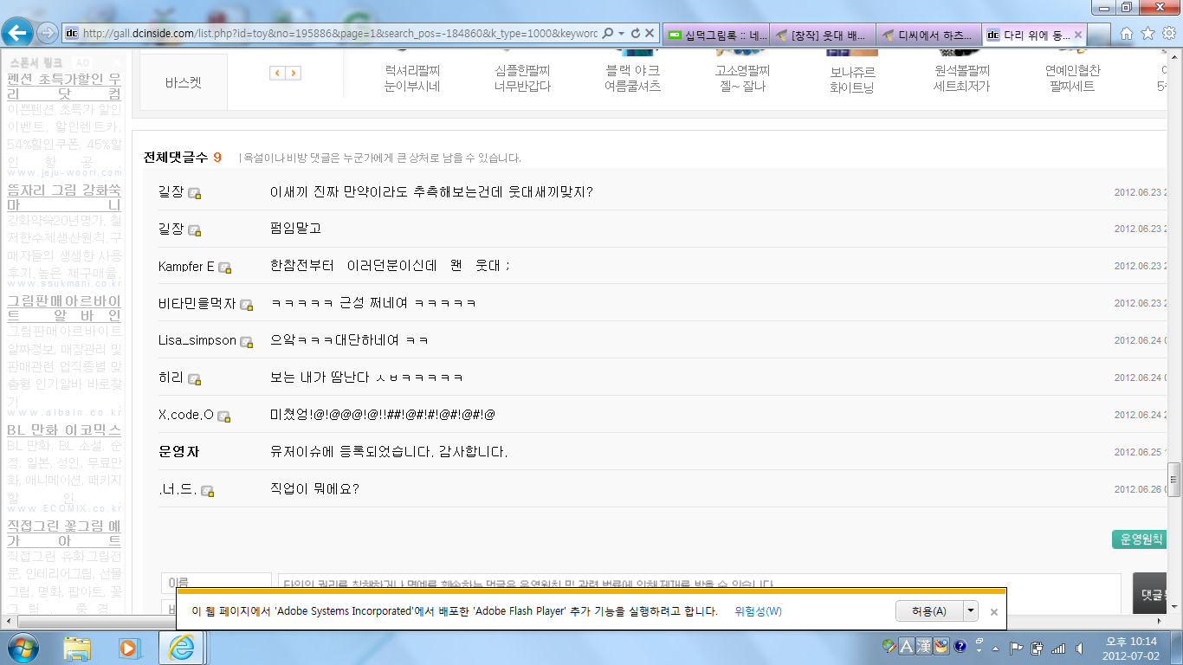Toggle the Hanja 漢 conversion button

(923, 646)
